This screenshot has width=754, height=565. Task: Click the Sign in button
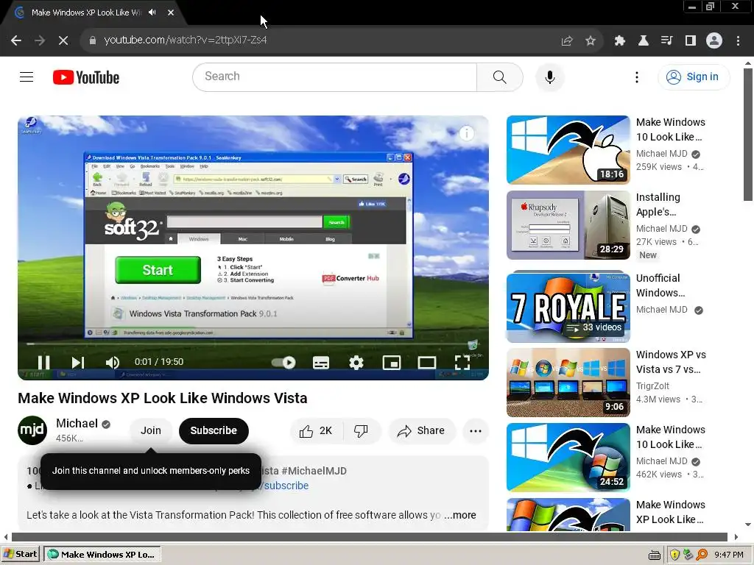pyautogui.click(x=694, y=77)
